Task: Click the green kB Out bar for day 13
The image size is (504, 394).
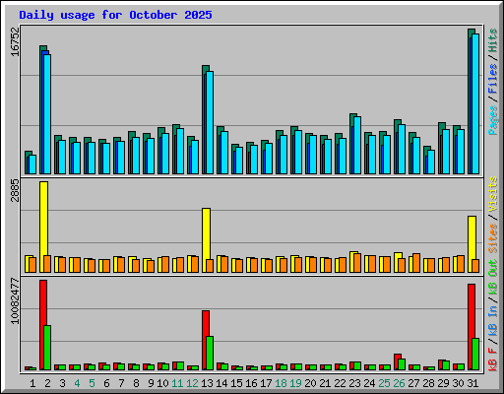Action: 210,354
